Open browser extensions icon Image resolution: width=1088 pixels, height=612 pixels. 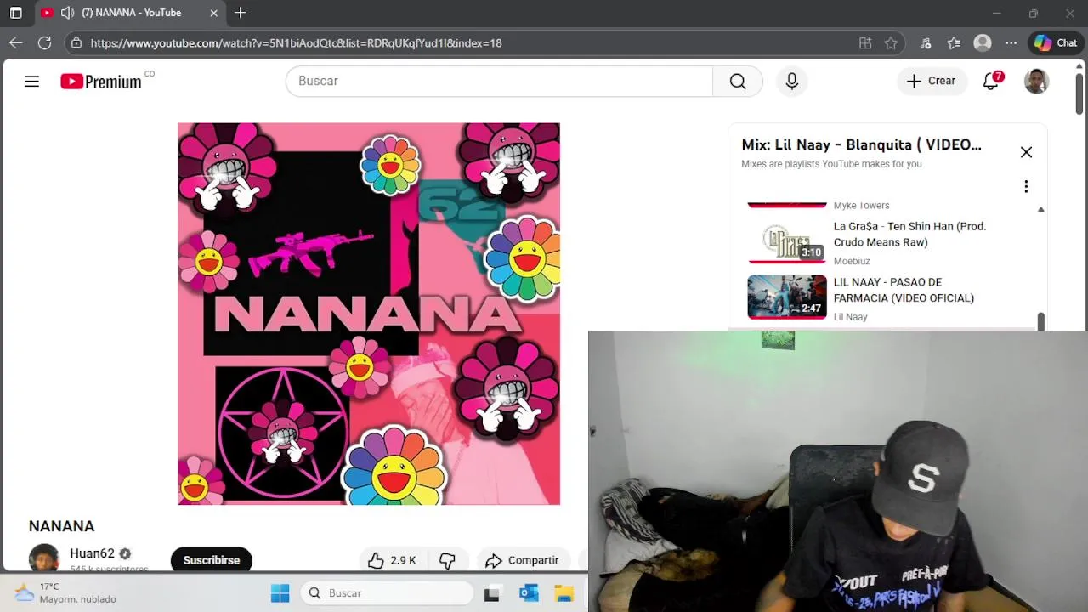(926, 42)
